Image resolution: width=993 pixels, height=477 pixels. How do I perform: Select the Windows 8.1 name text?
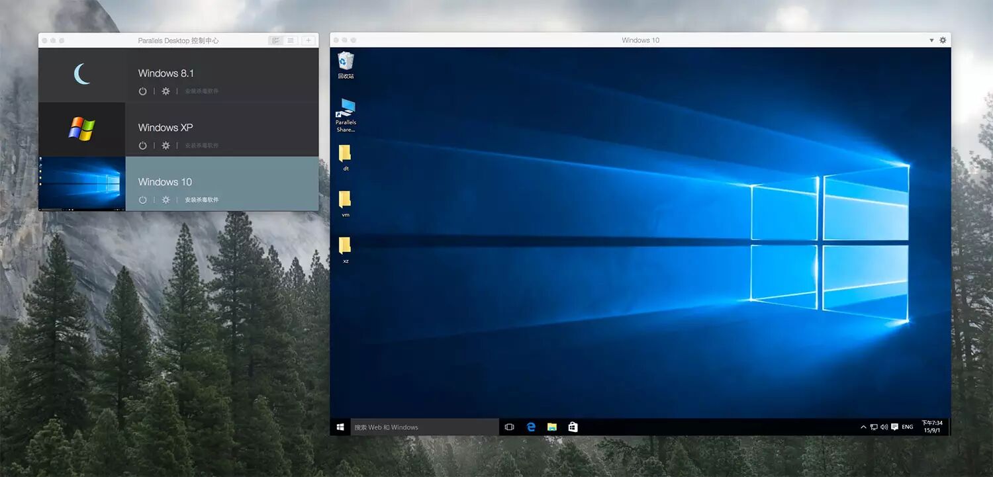pyautogui.click(x=166, y=73)
